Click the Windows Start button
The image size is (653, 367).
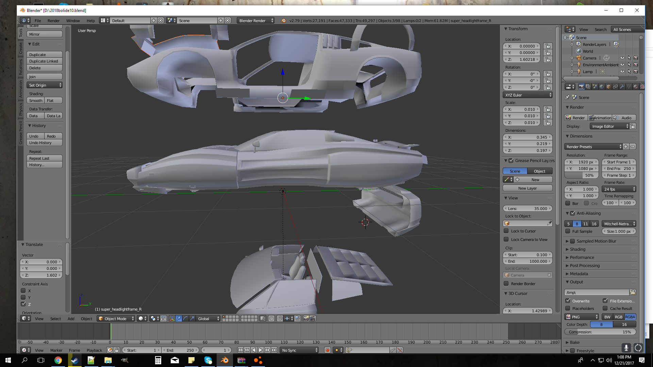pyautogui.click(x=8, y=360)
